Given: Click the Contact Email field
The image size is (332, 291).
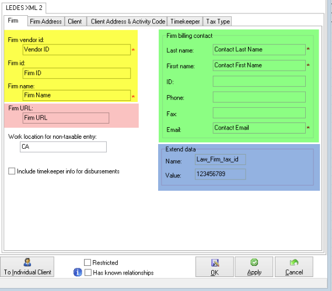Looking at the screenshot, I should coord(259,128).
